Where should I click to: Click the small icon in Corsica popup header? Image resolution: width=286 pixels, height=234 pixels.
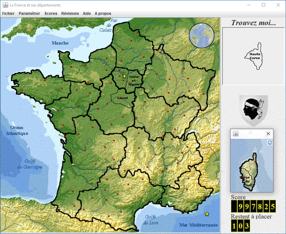236,134
